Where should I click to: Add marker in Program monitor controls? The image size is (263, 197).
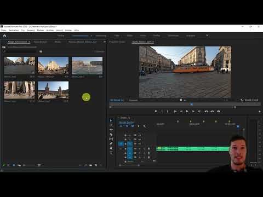tap(156, 111)
